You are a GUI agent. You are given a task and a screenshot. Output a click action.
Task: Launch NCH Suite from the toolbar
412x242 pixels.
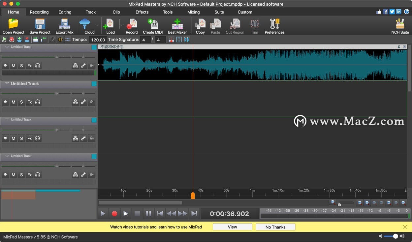click(x=400, y=26)
